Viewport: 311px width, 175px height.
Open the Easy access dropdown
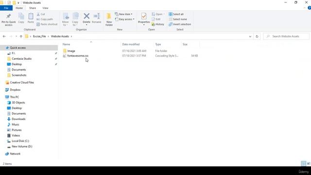[125, 19]
